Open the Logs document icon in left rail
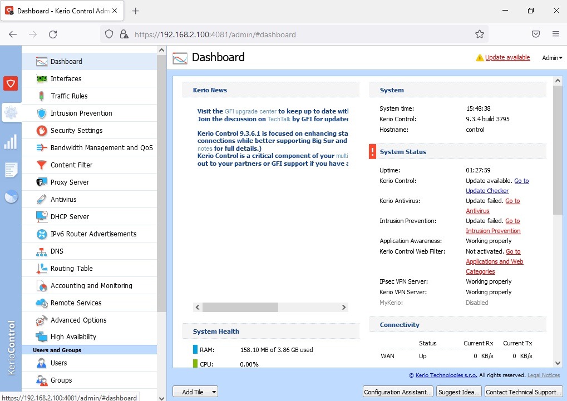The height and width of the screenshot is (401, 567). (x=11, y=170)
